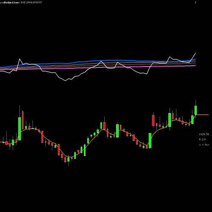Click the price value 1128.70
Image resolution: width=212 pixels, height=212 pixels.
204,134
